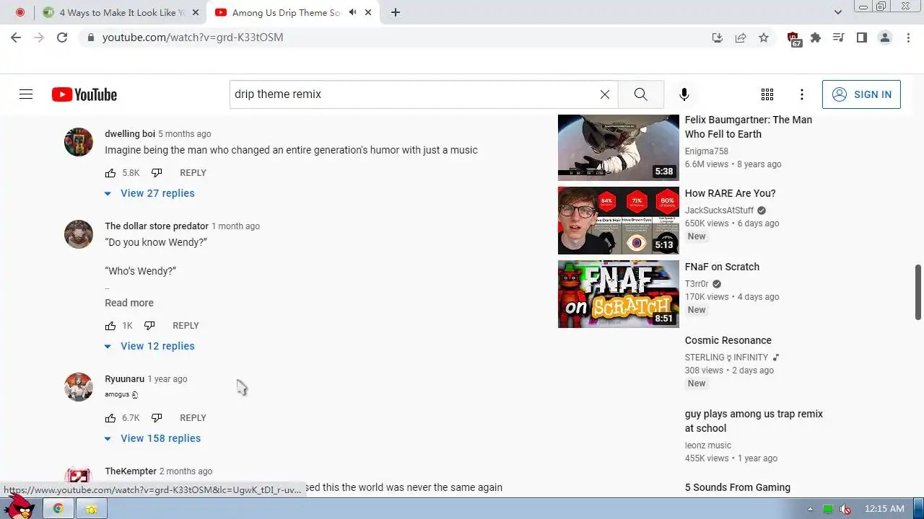Click the address bar URL
The image size is (924, 519).
tap(193, 37)
